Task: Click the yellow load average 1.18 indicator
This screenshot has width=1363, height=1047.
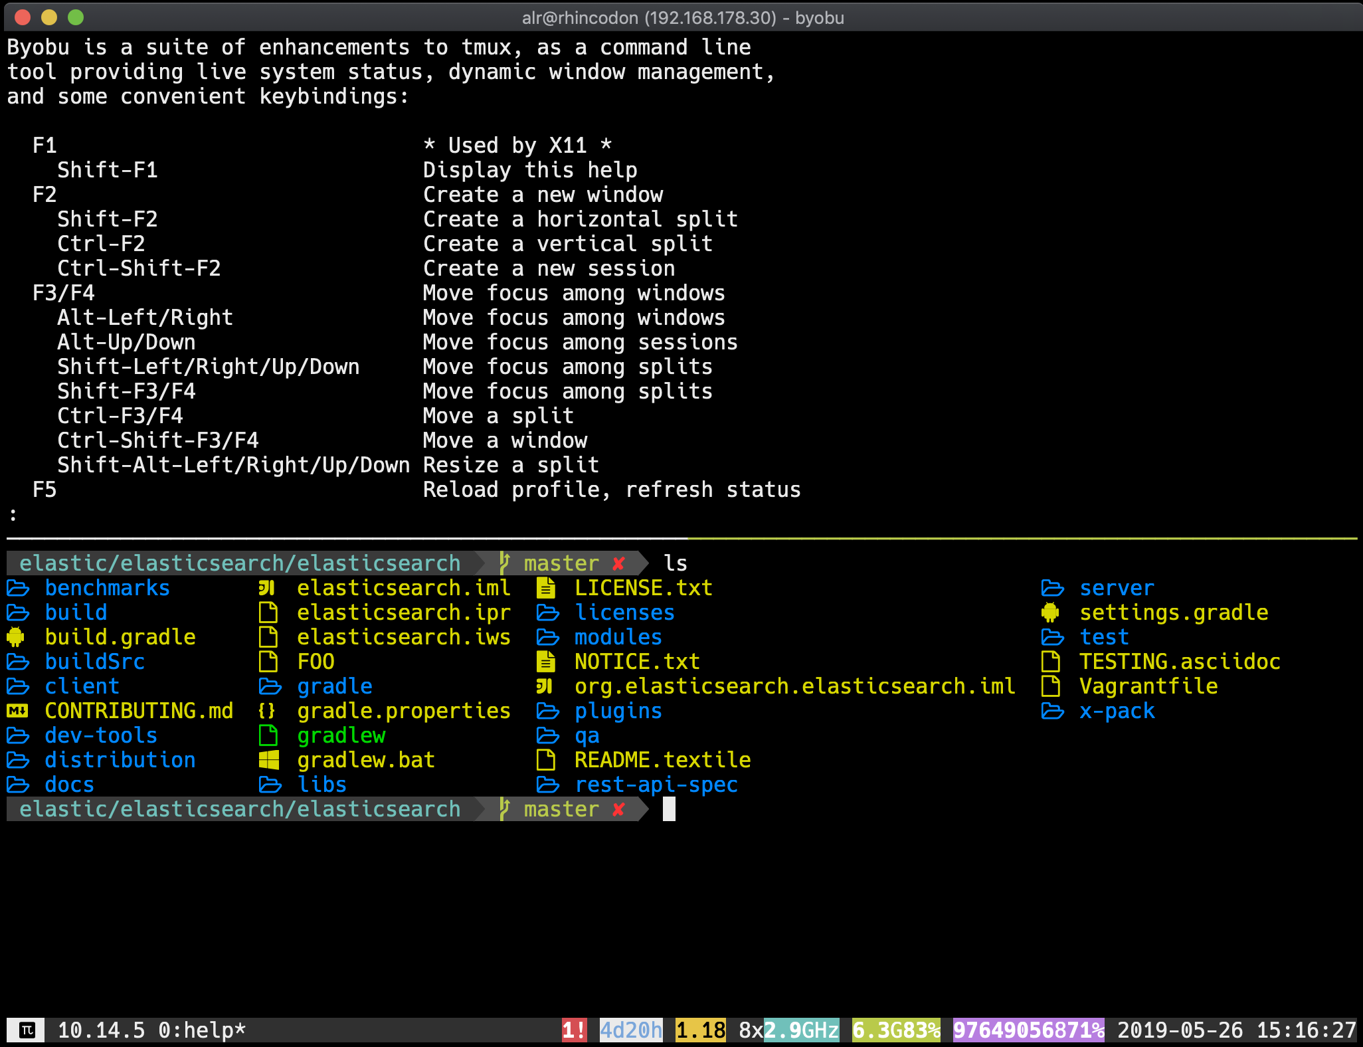Action: tap(700, 1030)
